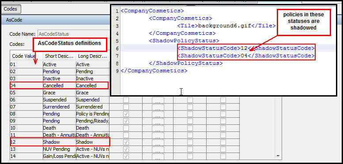Tick the checkbox beside Death - Annuitiz long description
343x164 pixels.
point(126,135)
